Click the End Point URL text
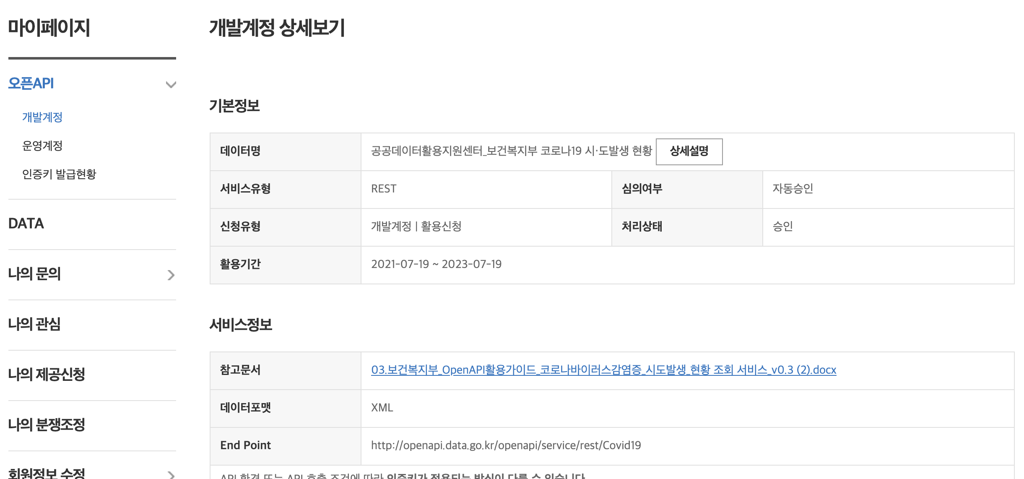The image size is (1024, 479). click(506, 445)
